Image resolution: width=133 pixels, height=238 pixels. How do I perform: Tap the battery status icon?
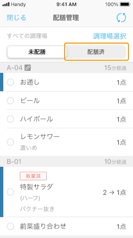125,4
